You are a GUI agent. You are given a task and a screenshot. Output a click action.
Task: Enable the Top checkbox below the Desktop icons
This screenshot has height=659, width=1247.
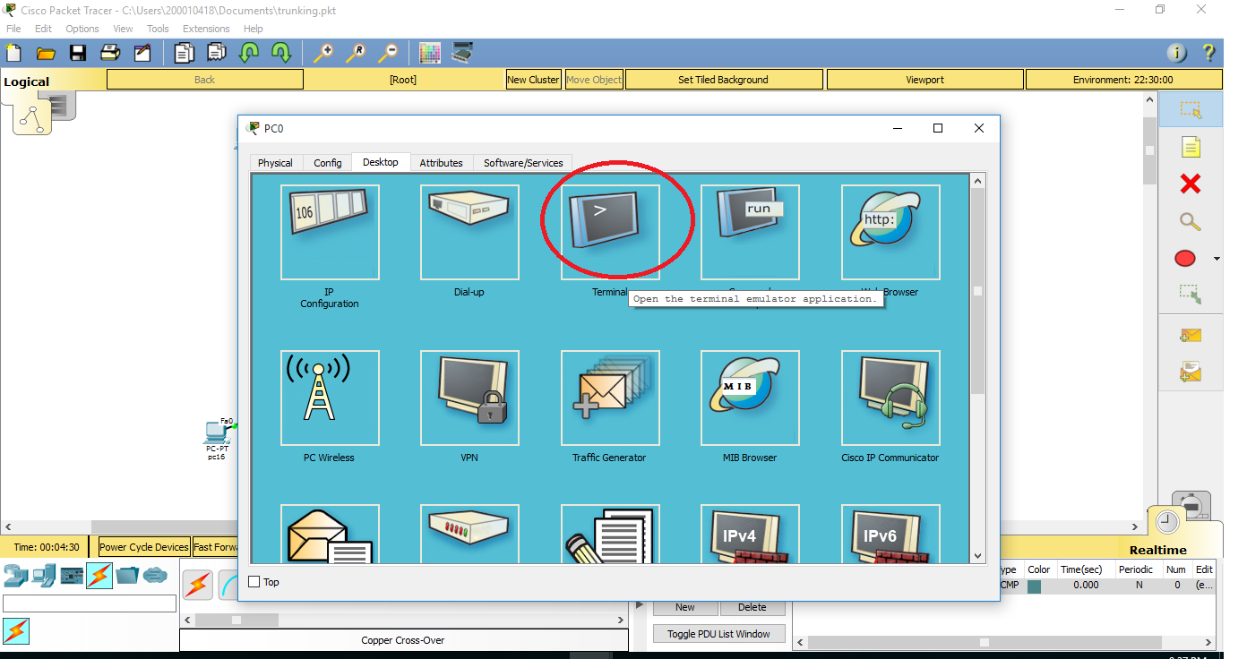pos(254,581)
